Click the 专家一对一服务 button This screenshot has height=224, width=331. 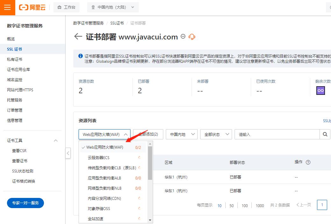(x=25, y=203)
